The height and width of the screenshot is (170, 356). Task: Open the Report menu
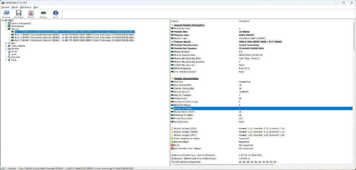click(15, 7)
